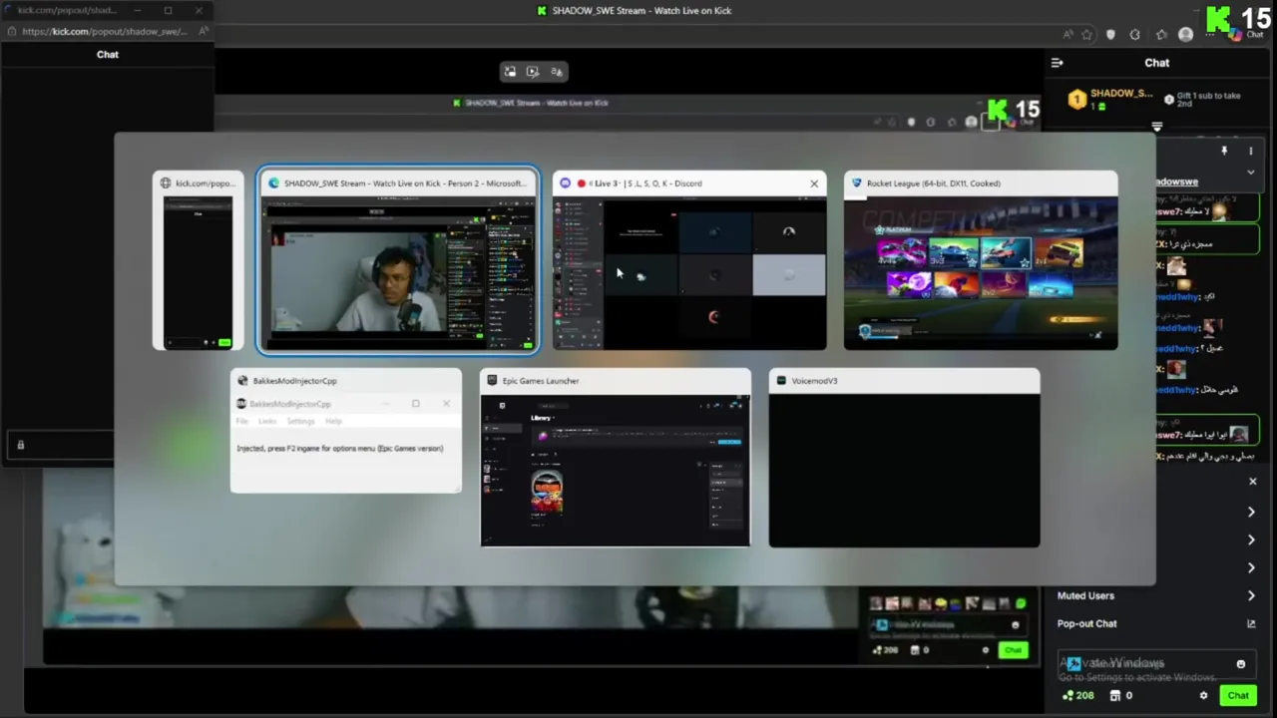Click the middle icon in stream overlay toolbar
The width and height of the screenshot is (1277, 718).
[x=533, y=72]
